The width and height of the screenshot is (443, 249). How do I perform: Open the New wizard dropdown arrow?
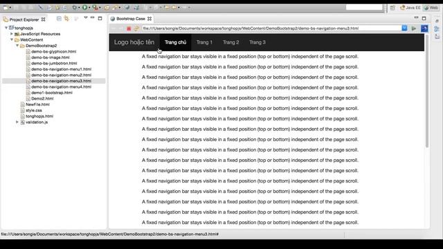[x=10, y=8]
